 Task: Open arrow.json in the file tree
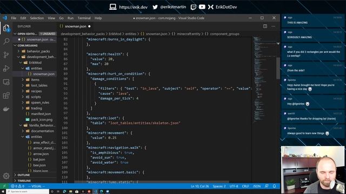point(41,154)
